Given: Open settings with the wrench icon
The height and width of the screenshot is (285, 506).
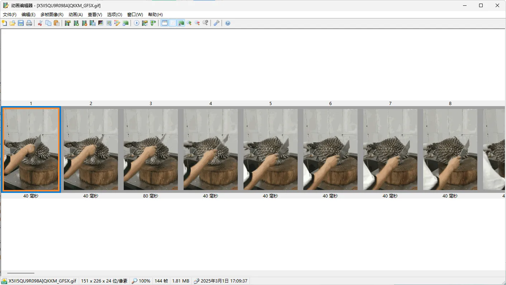Looking at the screenshot, I should (x=216, y=23).
